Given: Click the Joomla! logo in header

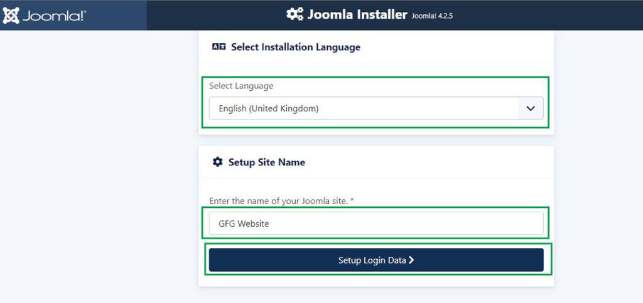Looking at the screenshot, I should [45, 16].
